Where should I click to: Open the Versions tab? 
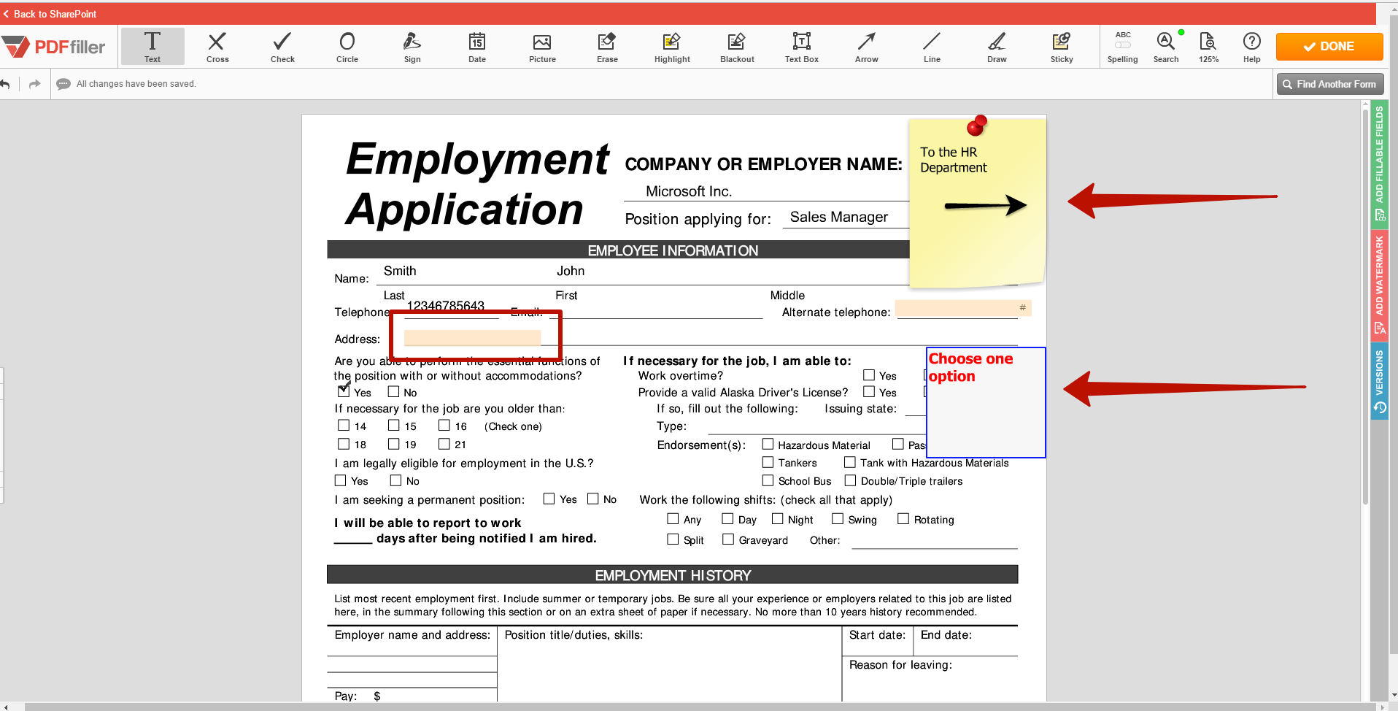pyautogui.click(x=1379, y=381)
